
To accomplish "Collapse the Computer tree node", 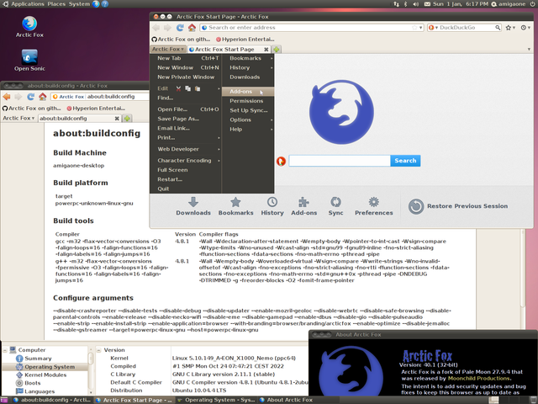I will point(5,350).
